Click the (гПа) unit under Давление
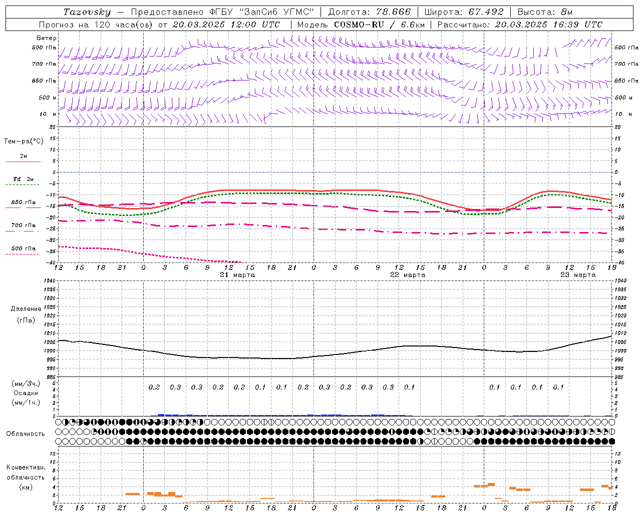The height and width of the screenshot is (512, 641). pos(26,320)
